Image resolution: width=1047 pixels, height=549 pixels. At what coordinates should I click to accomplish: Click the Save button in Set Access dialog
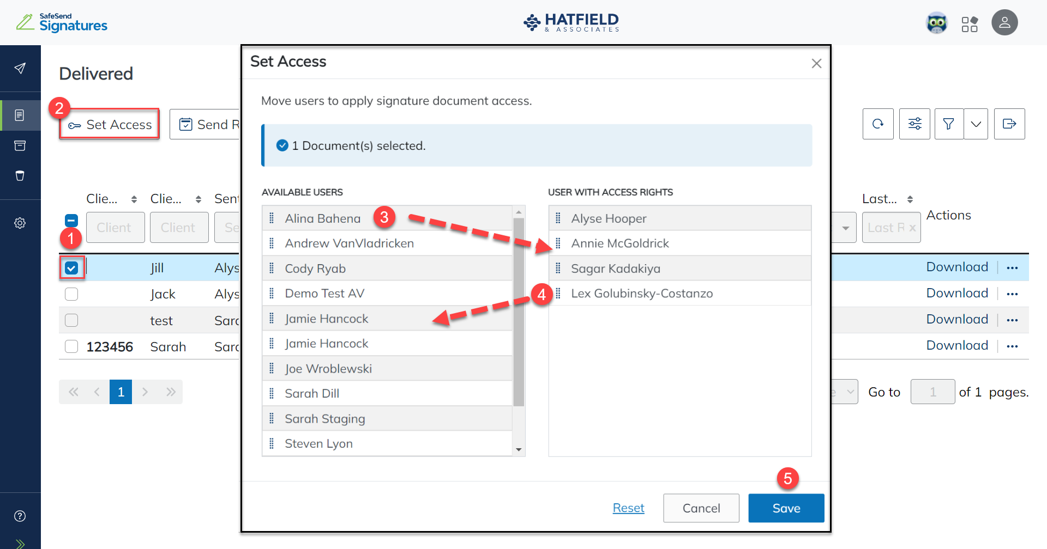pos(786,508)
